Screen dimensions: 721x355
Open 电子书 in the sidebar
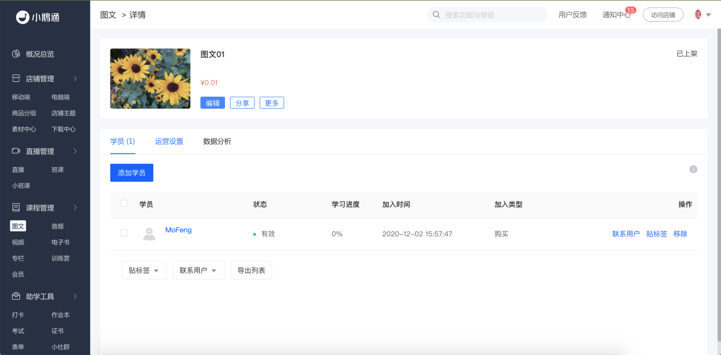pos(60,242)
